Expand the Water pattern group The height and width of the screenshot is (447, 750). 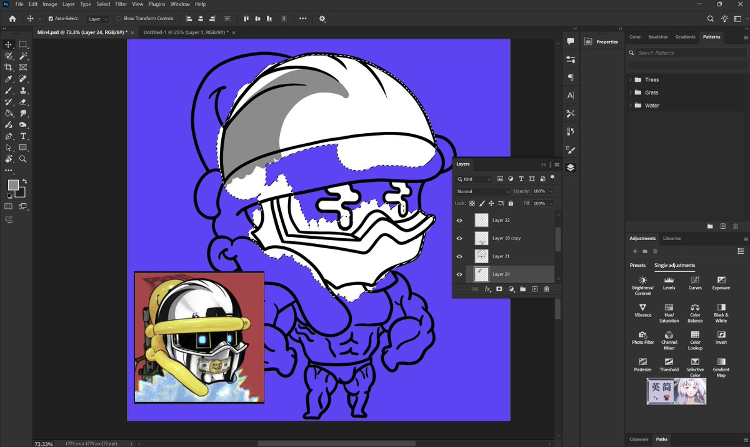point(630,106)
